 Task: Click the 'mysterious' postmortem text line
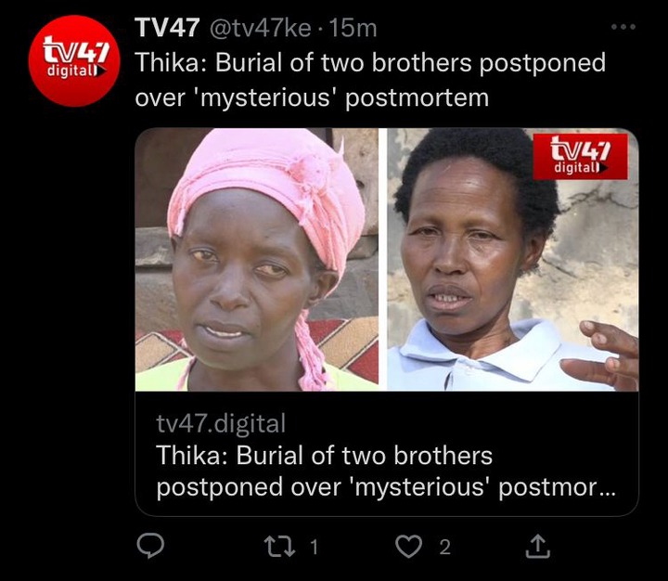coord(312,98)
